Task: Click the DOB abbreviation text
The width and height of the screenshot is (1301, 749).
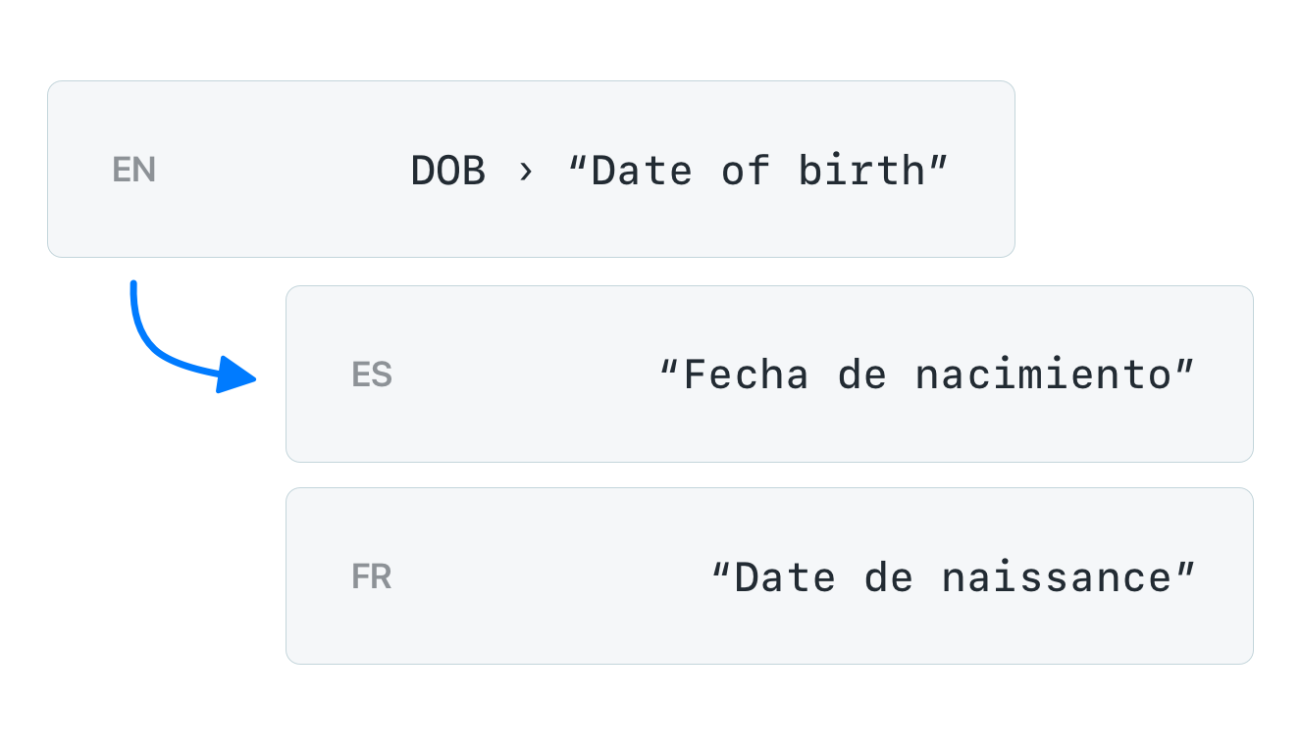Action: click(448, 171)
